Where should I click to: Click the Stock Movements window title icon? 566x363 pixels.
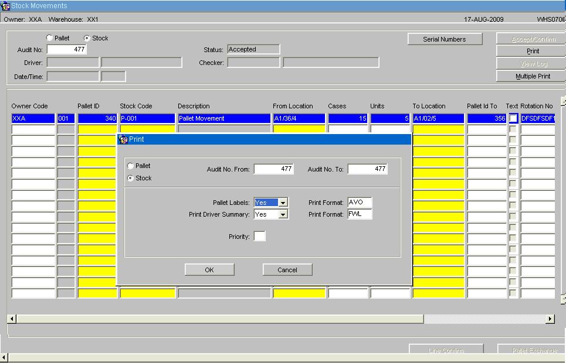point(5,6)
